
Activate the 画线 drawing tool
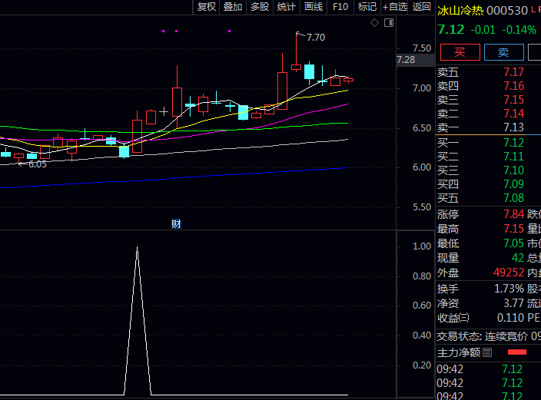[314, 7]
